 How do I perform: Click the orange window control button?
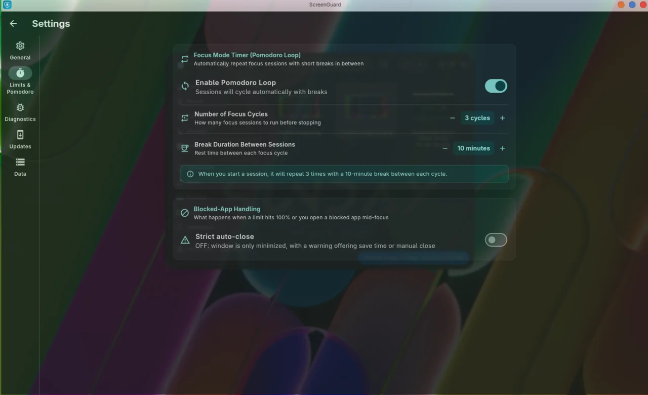click(621, 5)
